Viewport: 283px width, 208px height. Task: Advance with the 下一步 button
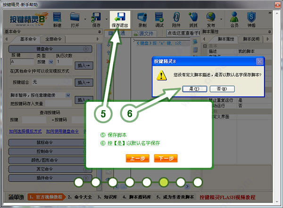pyautogui.click(x=166, y=158)
